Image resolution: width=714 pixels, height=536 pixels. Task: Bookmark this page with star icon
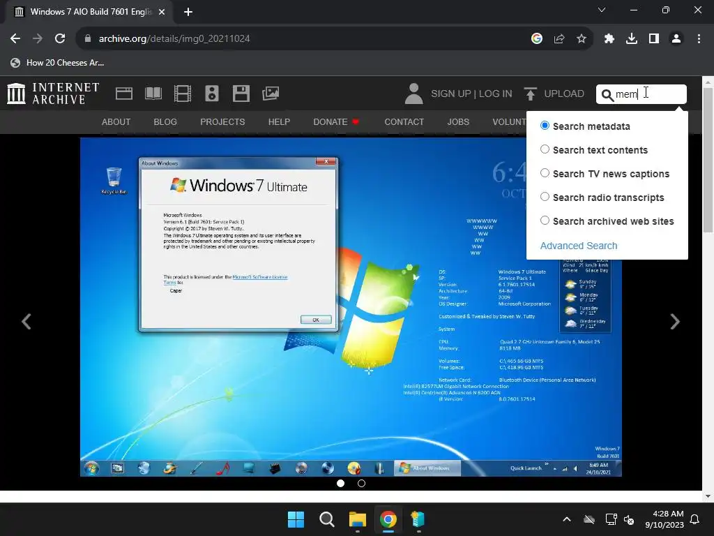(582, 39)
